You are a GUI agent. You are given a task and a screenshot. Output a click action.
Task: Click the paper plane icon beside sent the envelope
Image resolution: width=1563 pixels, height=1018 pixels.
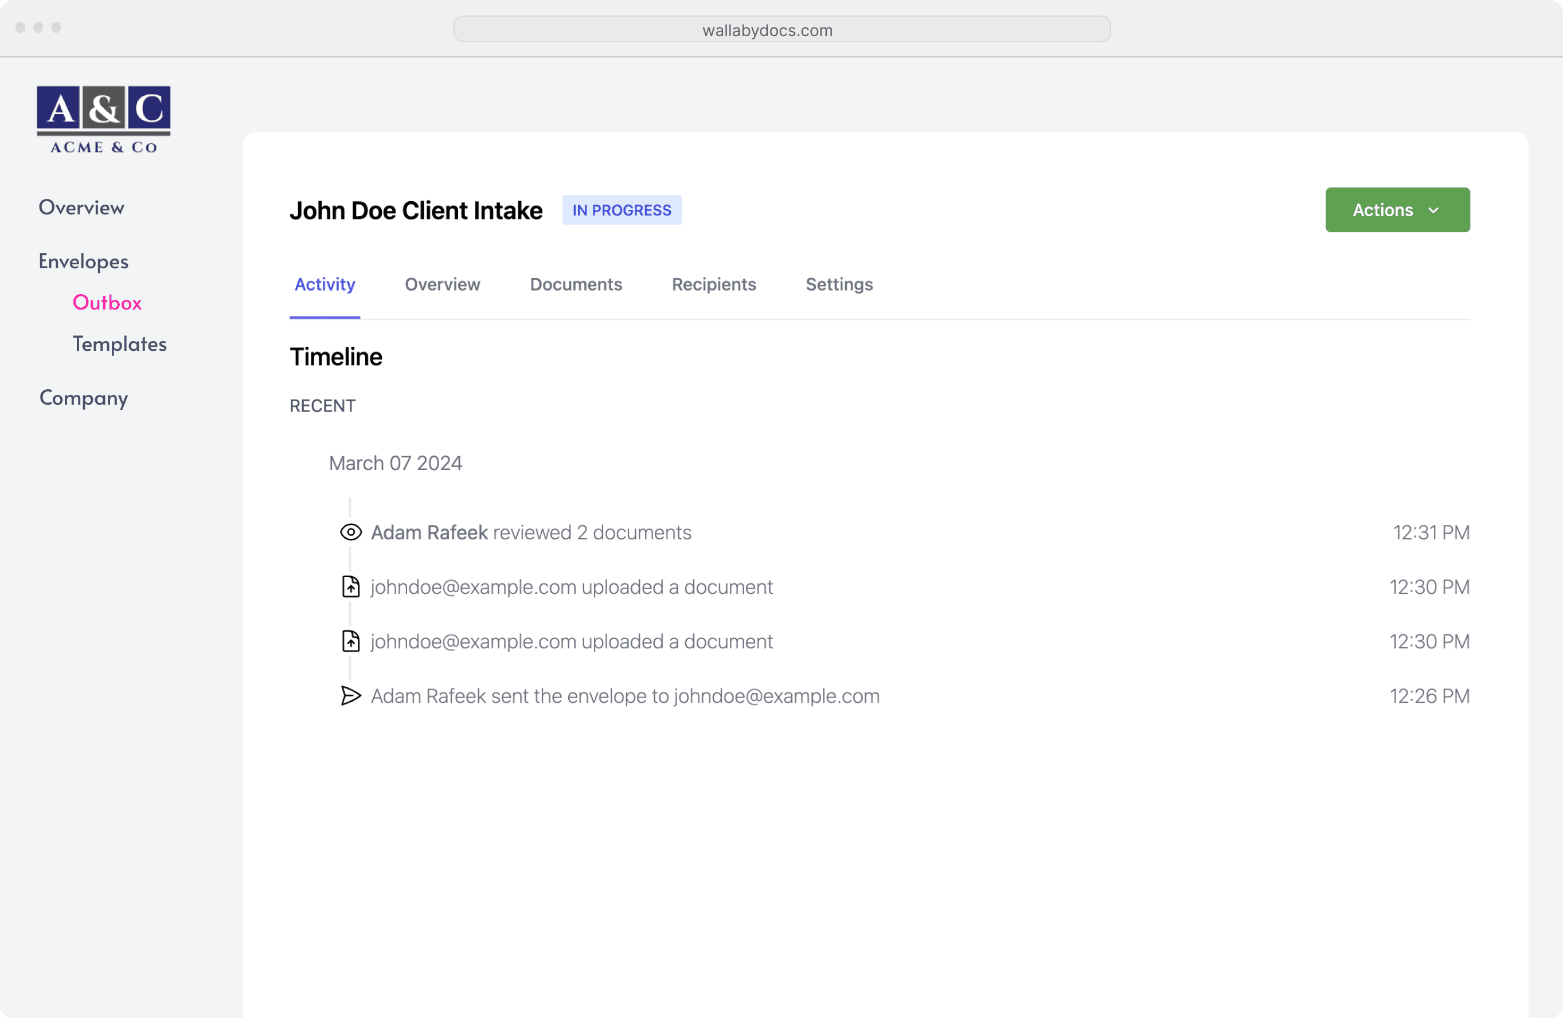351,696
